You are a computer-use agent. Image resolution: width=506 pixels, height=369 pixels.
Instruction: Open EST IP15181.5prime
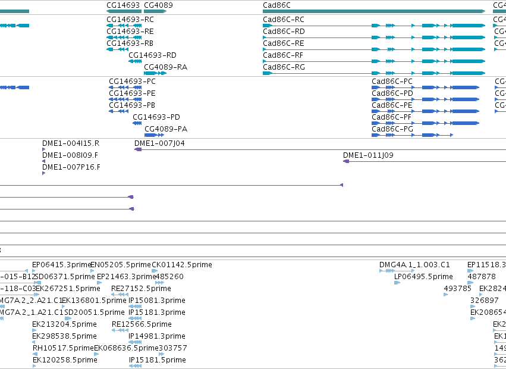(158, 360)
